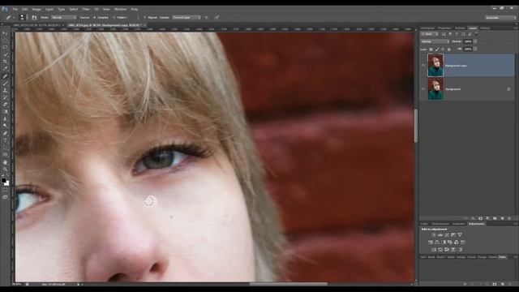Open the Image menu
519x292 pixels.
pyautogui.click(x=36, y=9)
